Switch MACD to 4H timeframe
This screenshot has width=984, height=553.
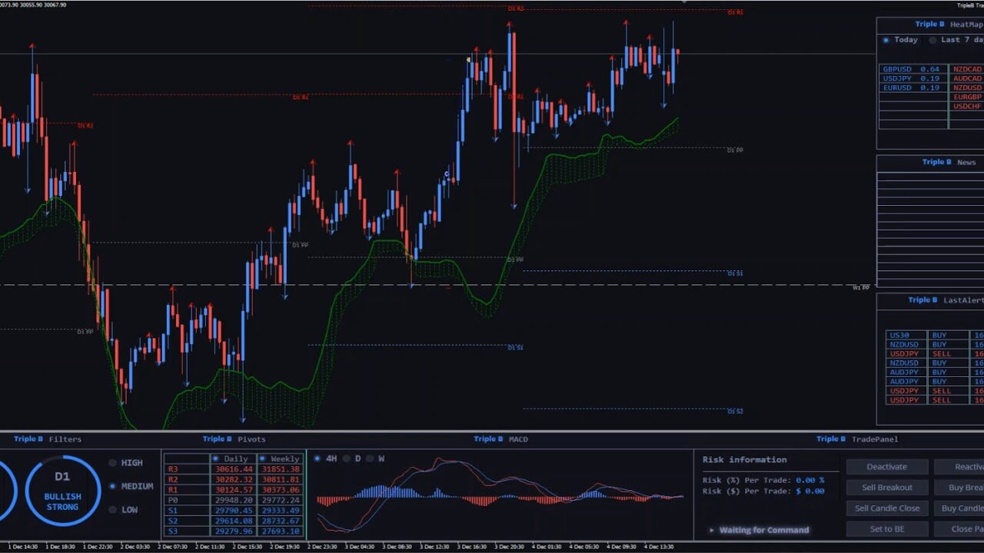(x=317, y=459)
